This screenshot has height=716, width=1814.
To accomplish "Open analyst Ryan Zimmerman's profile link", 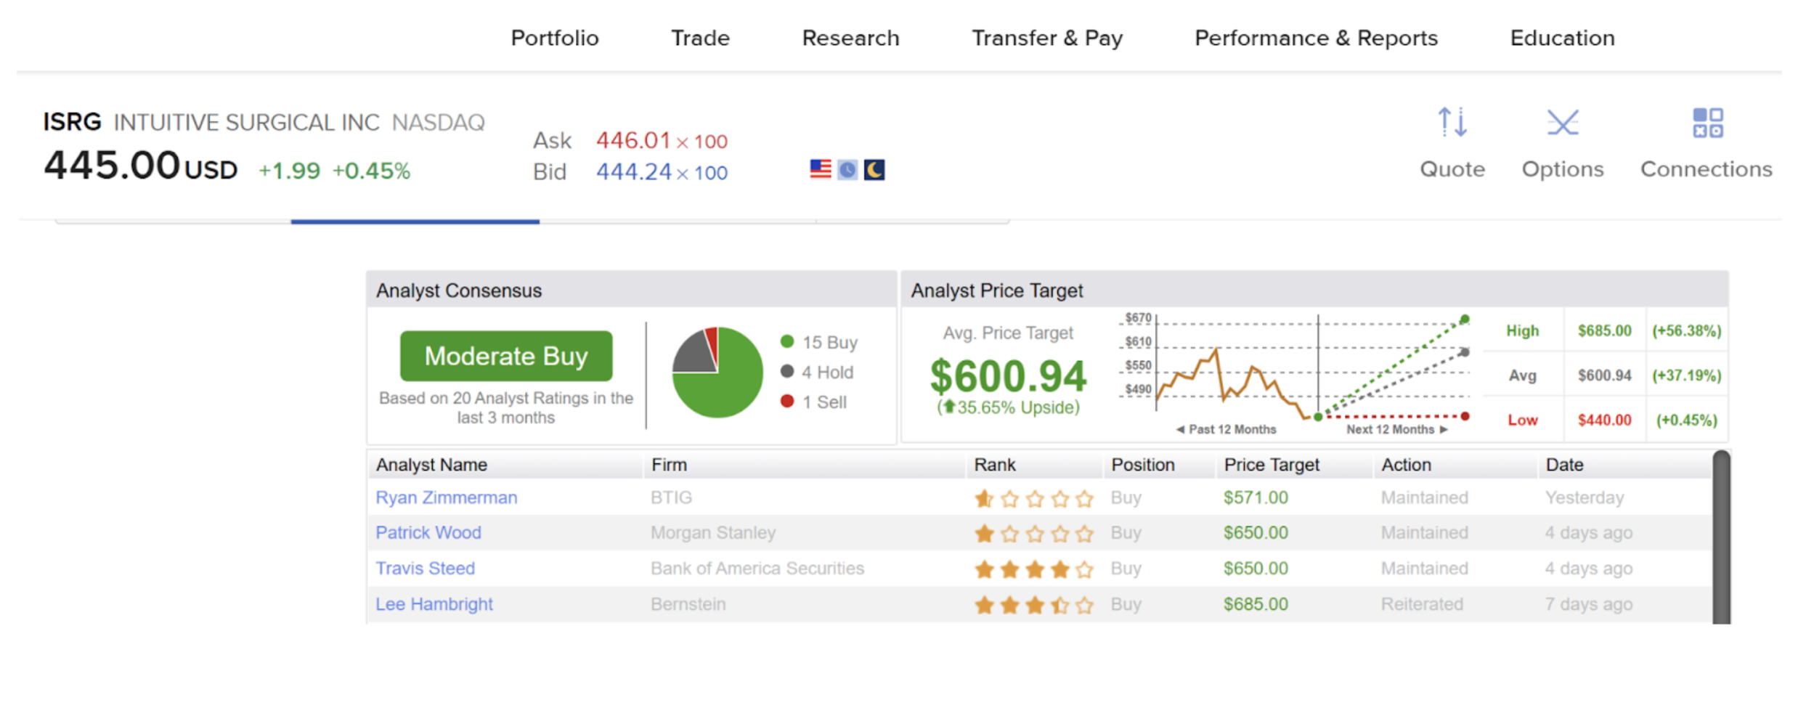I will tap(446, 497).
